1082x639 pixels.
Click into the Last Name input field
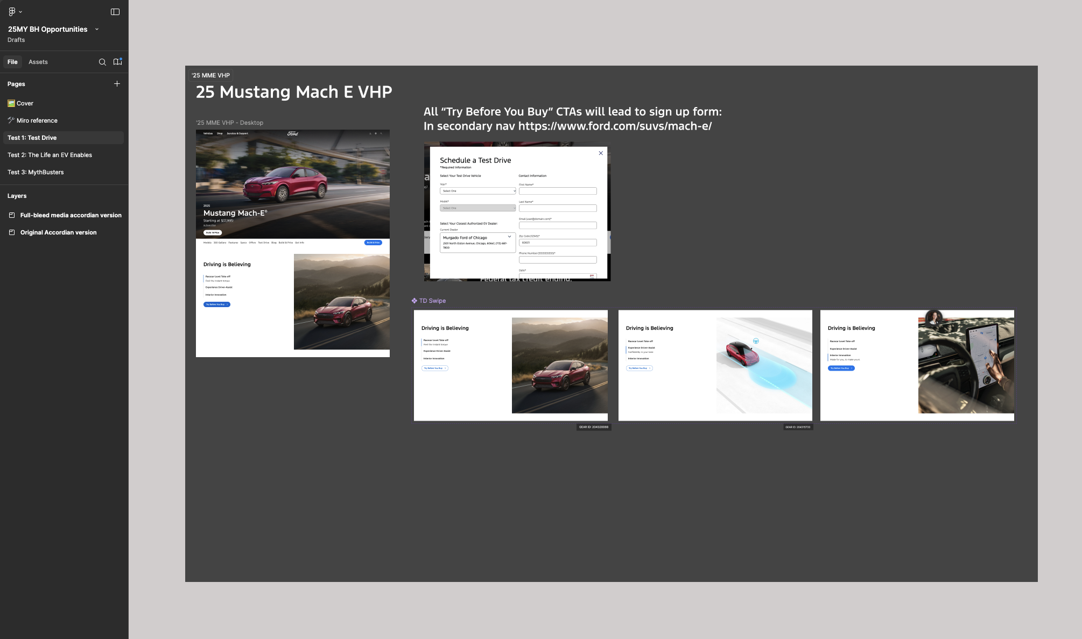click(x=558, y=208)
